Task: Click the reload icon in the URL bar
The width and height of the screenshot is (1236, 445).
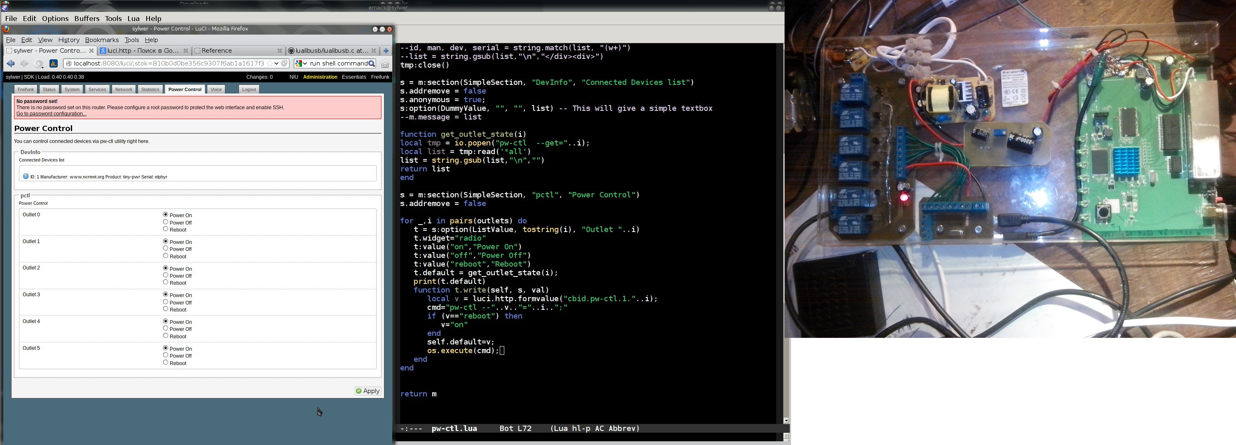Action: tap(284, 63)
